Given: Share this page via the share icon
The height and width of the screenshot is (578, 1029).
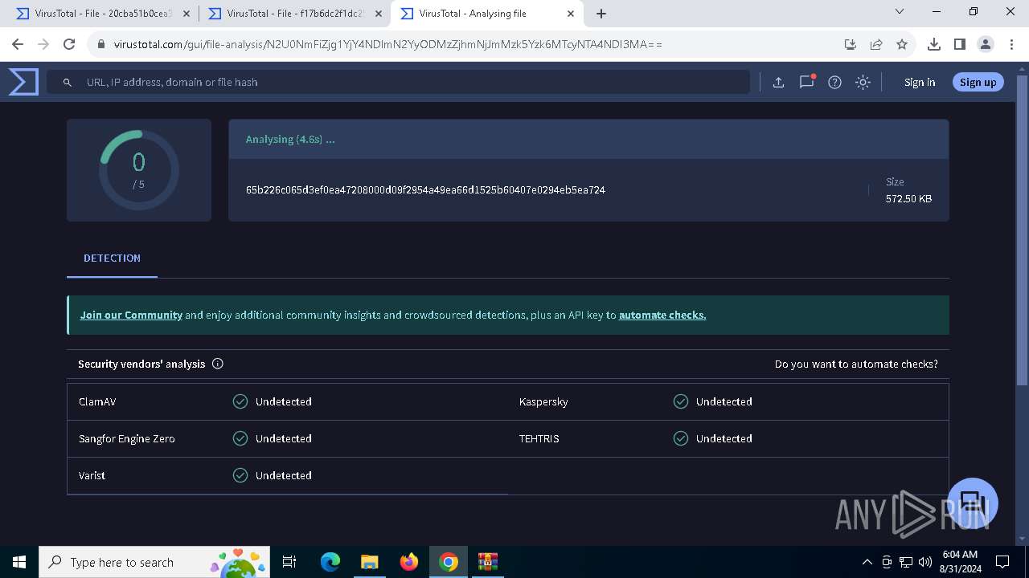Looking at the screenshot, I should click(x=876, y=44).
